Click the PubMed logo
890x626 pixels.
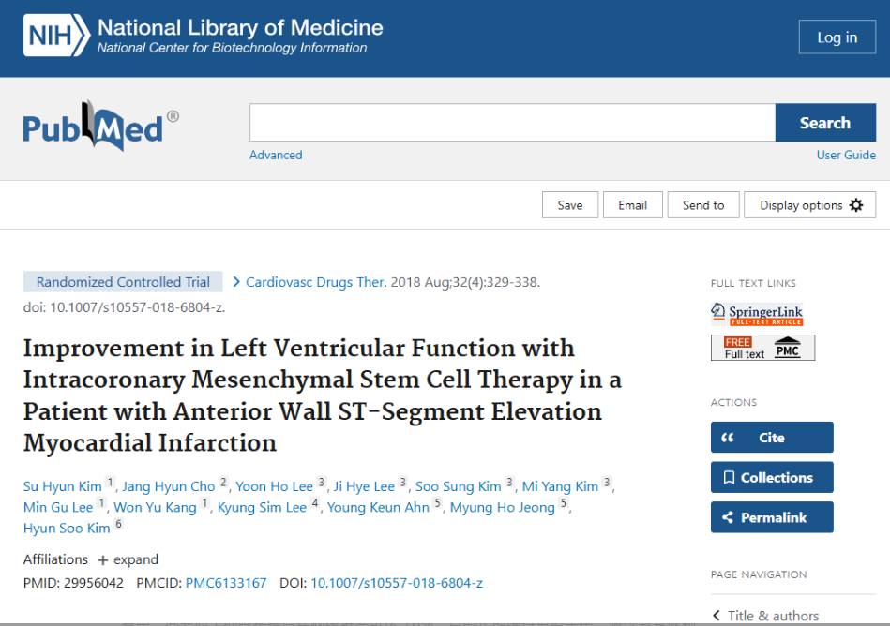(x=100, y=127)
